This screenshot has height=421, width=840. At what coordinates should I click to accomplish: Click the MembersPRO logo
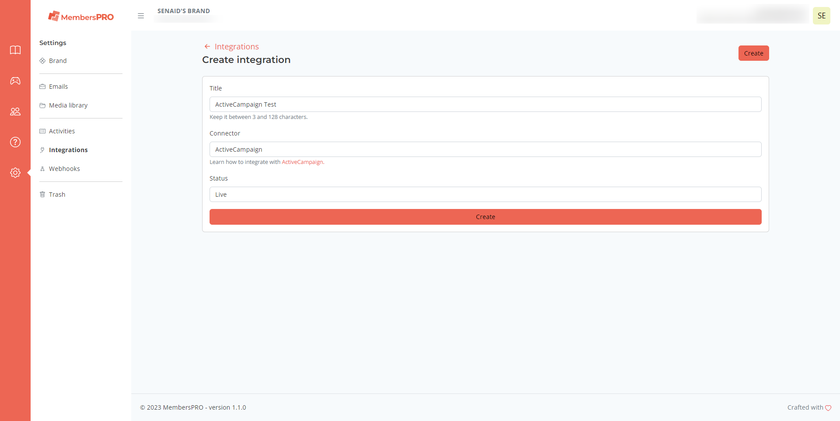(x=81, y=17)
